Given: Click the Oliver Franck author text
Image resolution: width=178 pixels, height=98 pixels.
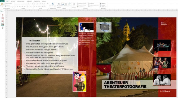Looking at the screenshot, I should 164,24.
